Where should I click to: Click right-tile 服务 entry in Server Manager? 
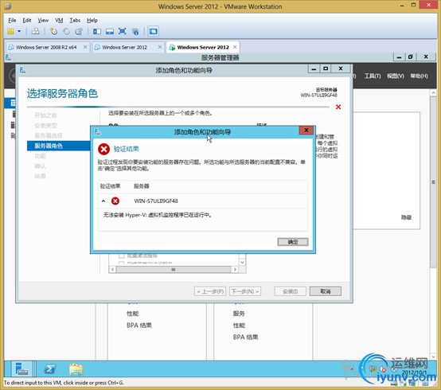(x=239, y=314)
